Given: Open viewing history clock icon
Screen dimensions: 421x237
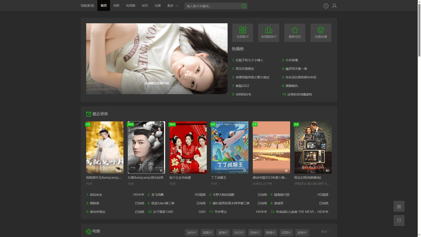Looking at the screenshot, I should click(x=326, y=6).
